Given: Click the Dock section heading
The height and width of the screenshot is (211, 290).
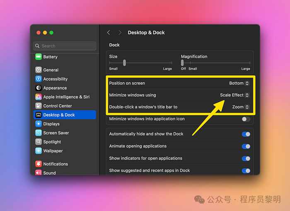Looking at the screenshot, I should click(x=114, y=45).
